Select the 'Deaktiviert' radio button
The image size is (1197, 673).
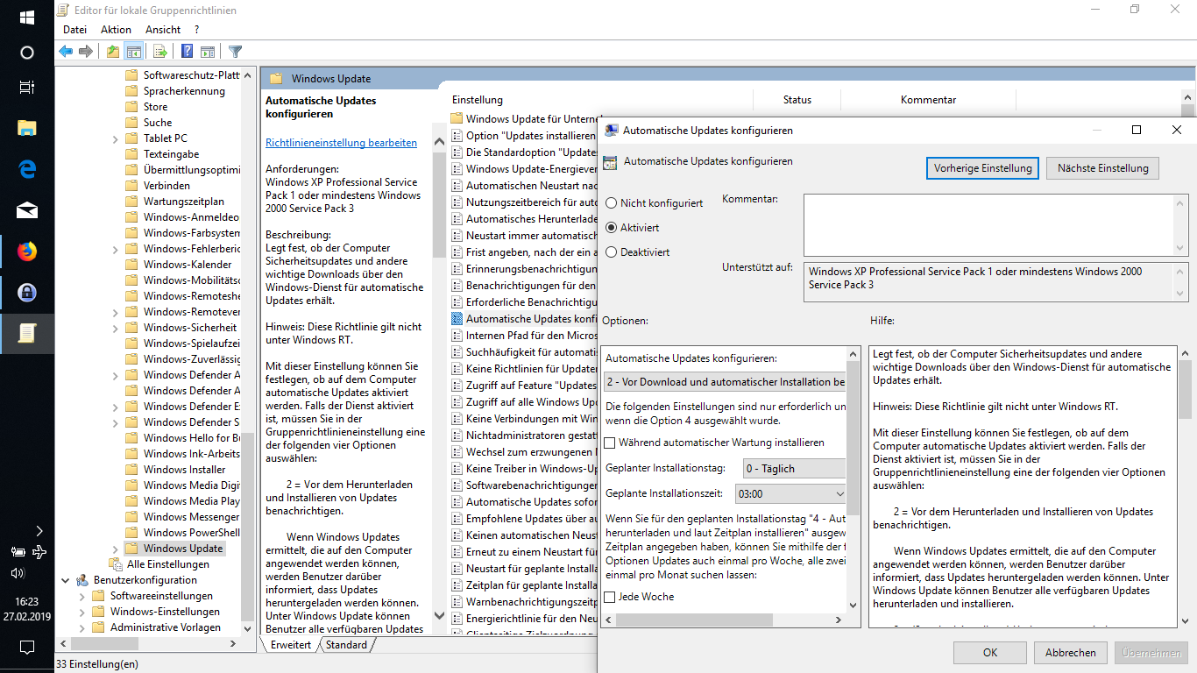pos(611,251)
